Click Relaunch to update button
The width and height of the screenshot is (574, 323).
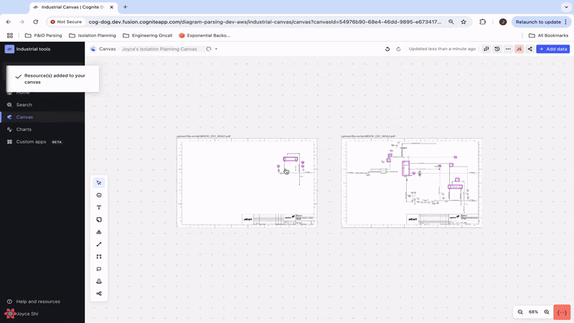541,22
